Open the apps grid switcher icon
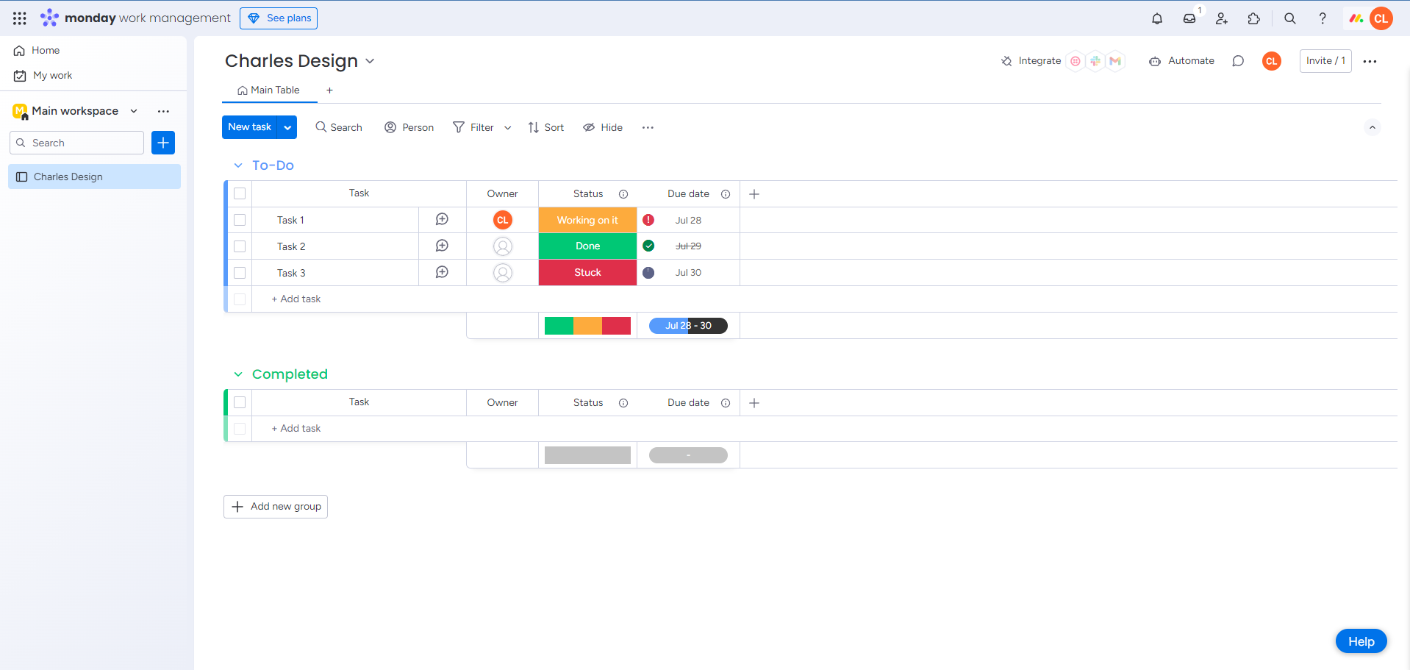Viewport: 1410px width, 670px height. pyautogui.click(x=20, y=18)
